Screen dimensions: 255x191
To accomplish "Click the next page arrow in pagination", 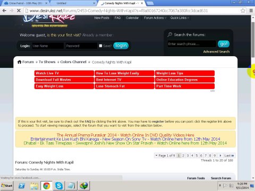I will 220,155.
